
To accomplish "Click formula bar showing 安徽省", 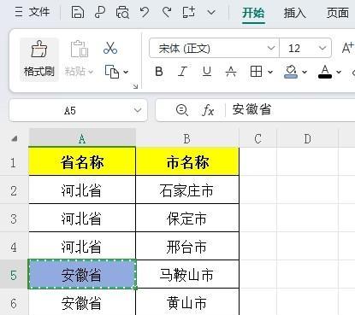I will (x=290, y=110).
